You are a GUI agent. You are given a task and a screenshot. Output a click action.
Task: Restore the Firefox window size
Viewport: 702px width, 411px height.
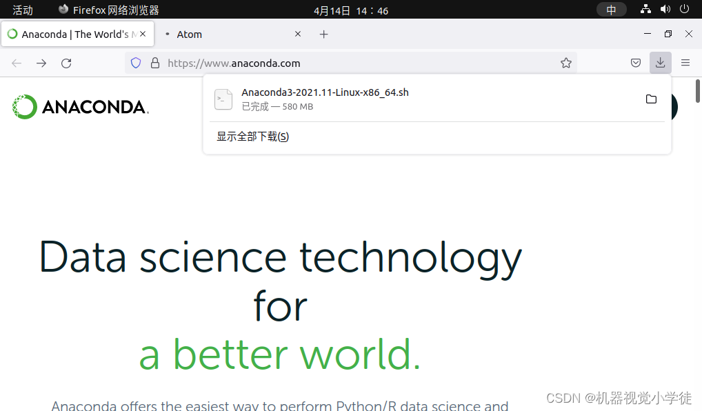[x=668, y=34]
